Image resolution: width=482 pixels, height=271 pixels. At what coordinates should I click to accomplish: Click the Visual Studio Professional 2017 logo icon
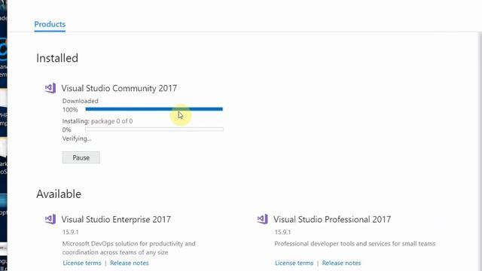pyautogui.click(x=263, y=219)
